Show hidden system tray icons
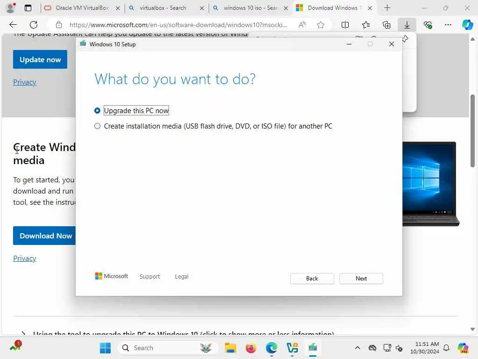Screen dimensions: 478x359 coord(357,348)
